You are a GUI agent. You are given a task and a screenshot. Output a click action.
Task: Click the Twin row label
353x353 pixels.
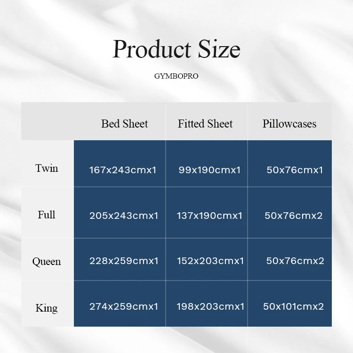pyautogui.click(x=47, y=168)
